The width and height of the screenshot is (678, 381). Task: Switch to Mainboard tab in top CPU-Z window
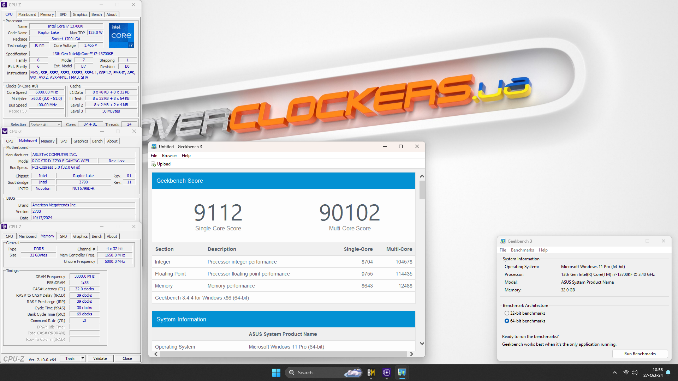tap(27, 14)
